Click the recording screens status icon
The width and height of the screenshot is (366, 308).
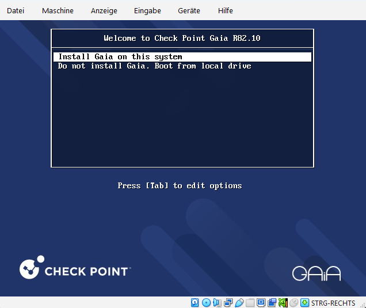coord(272,303)
